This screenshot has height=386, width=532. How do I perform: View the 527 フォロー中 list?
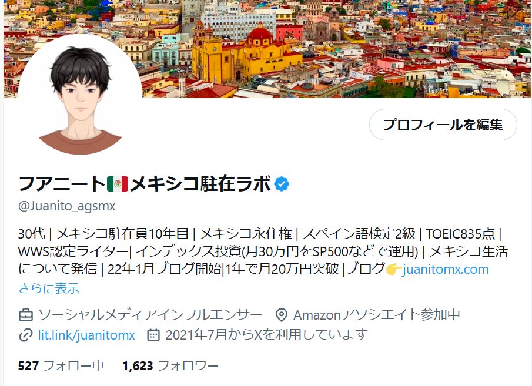tap(61, 366)
